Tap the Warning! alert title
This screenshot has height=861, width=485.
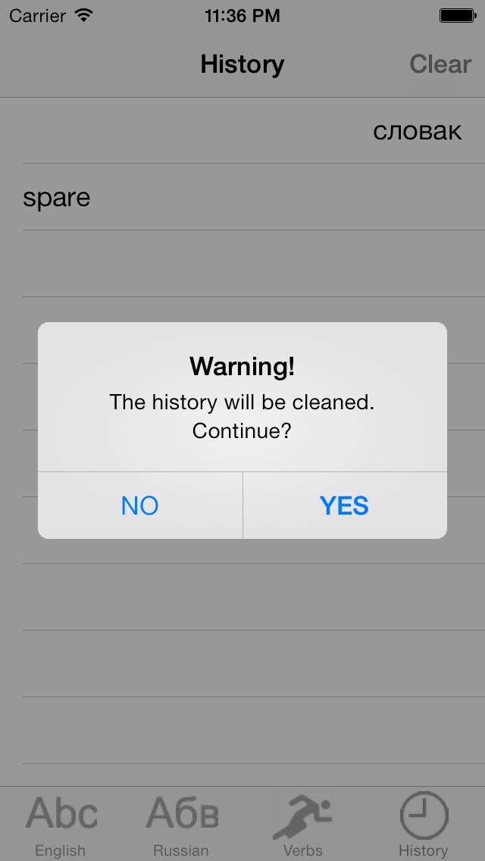242,366
